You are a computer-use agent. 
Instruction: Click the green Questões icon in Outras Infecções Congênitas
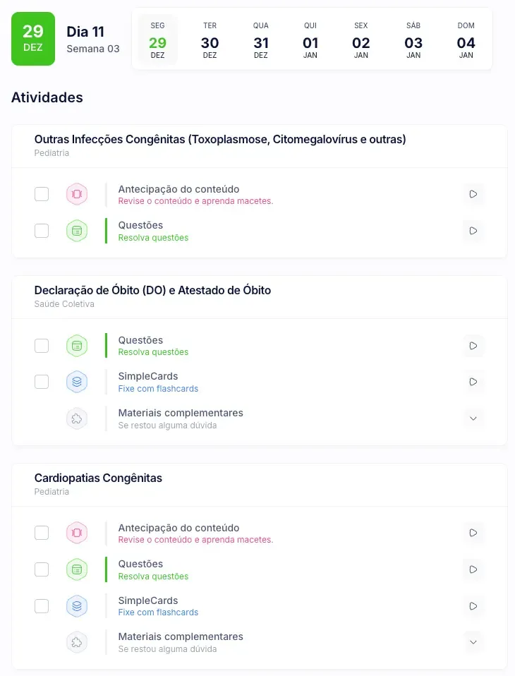(x=77, y=231)
